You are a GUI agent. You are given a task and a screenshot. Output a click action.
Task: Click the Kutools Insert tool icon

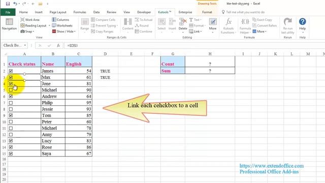172,22
